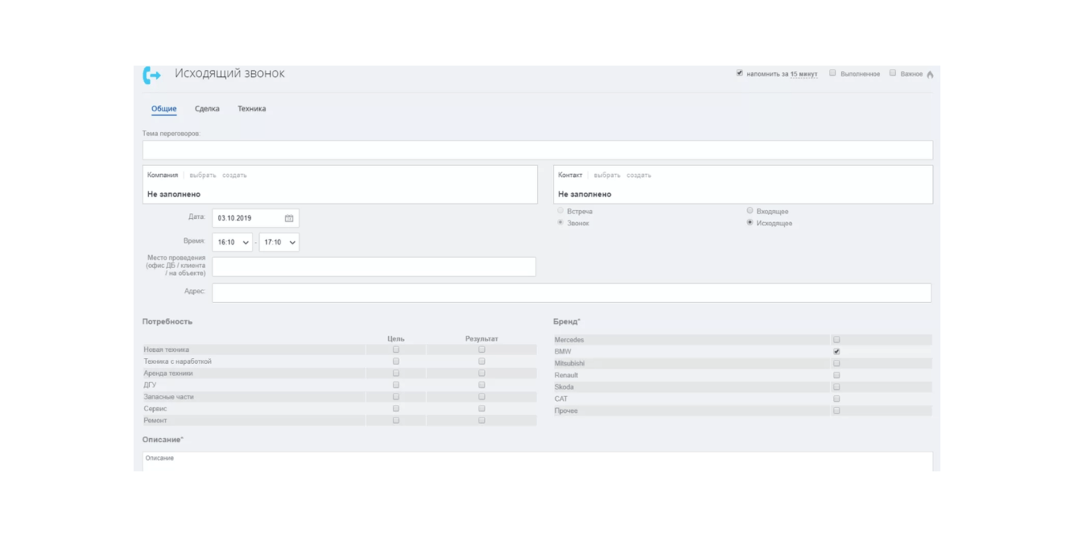1074x537 pixels.
Task: Tick Цель checkbox for Сервис
Action: [x=396, y=408]
